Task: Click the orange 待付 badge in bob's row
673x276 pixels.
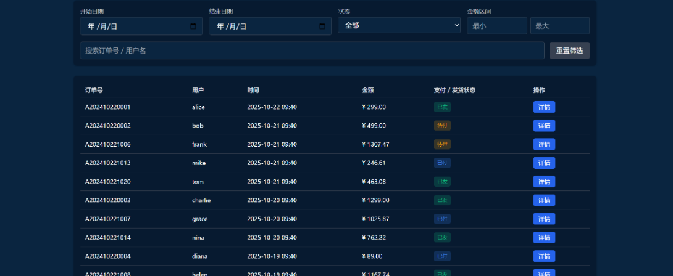Action: 442,126
